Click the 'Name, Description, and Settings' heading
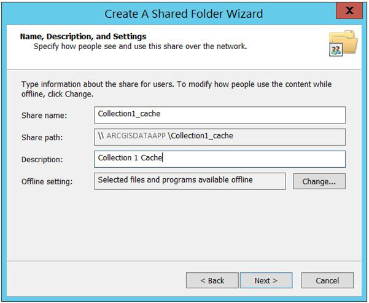Screen dimensions: 369x303 pyautogui.click(x=83, y=36)
